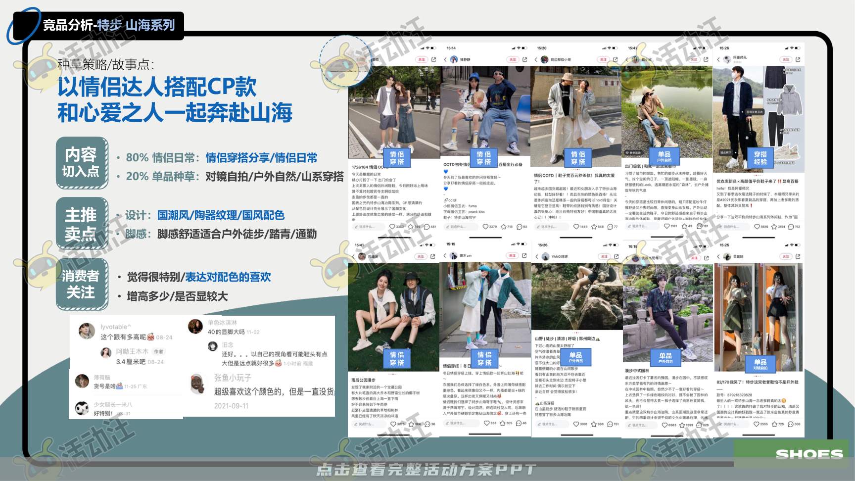Click the 点击查看完整活动方案PPT link
The image size is (855, 481).
(x=426, y=470)
